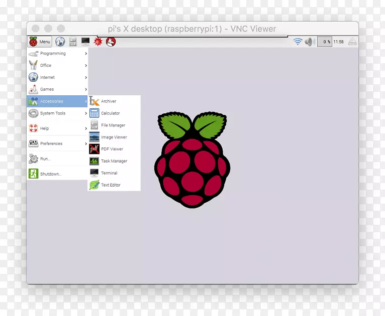The height and width of the screenshot is (316, 385).
Task: Click the VNC Viewer window title text
Action: (x=192, y=29)
